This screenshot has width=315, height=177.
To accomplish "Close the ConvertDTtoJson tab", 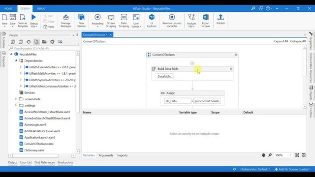I will (x=110, y=35).
